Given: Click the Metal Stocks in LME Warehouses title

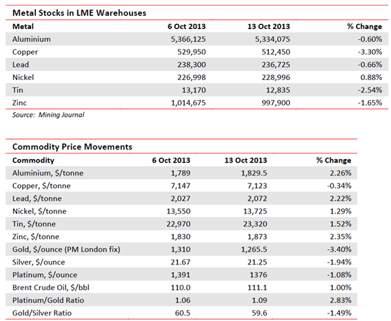Looking at the screenshot, I should point(79,13).
